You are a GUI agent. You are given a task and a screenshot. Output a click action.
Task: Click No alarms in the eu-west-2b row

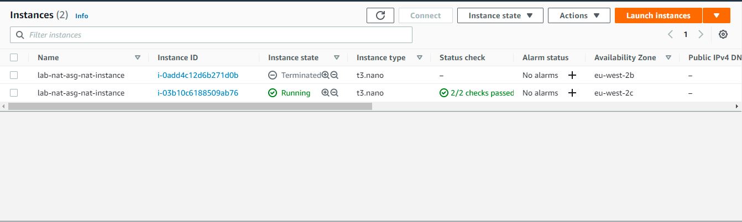click(540, 75)
